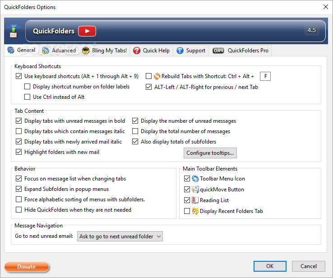The height and width of the screenshot is (278, 333).
Task: Disable Use keyboard shortcuts Alt+1 through Alt+9
Action: pos(18,76)
